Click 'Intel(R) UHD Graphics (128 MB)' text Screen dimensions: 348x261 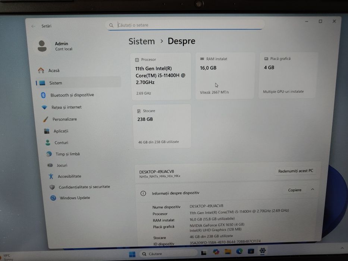click(x=215, y=230)
